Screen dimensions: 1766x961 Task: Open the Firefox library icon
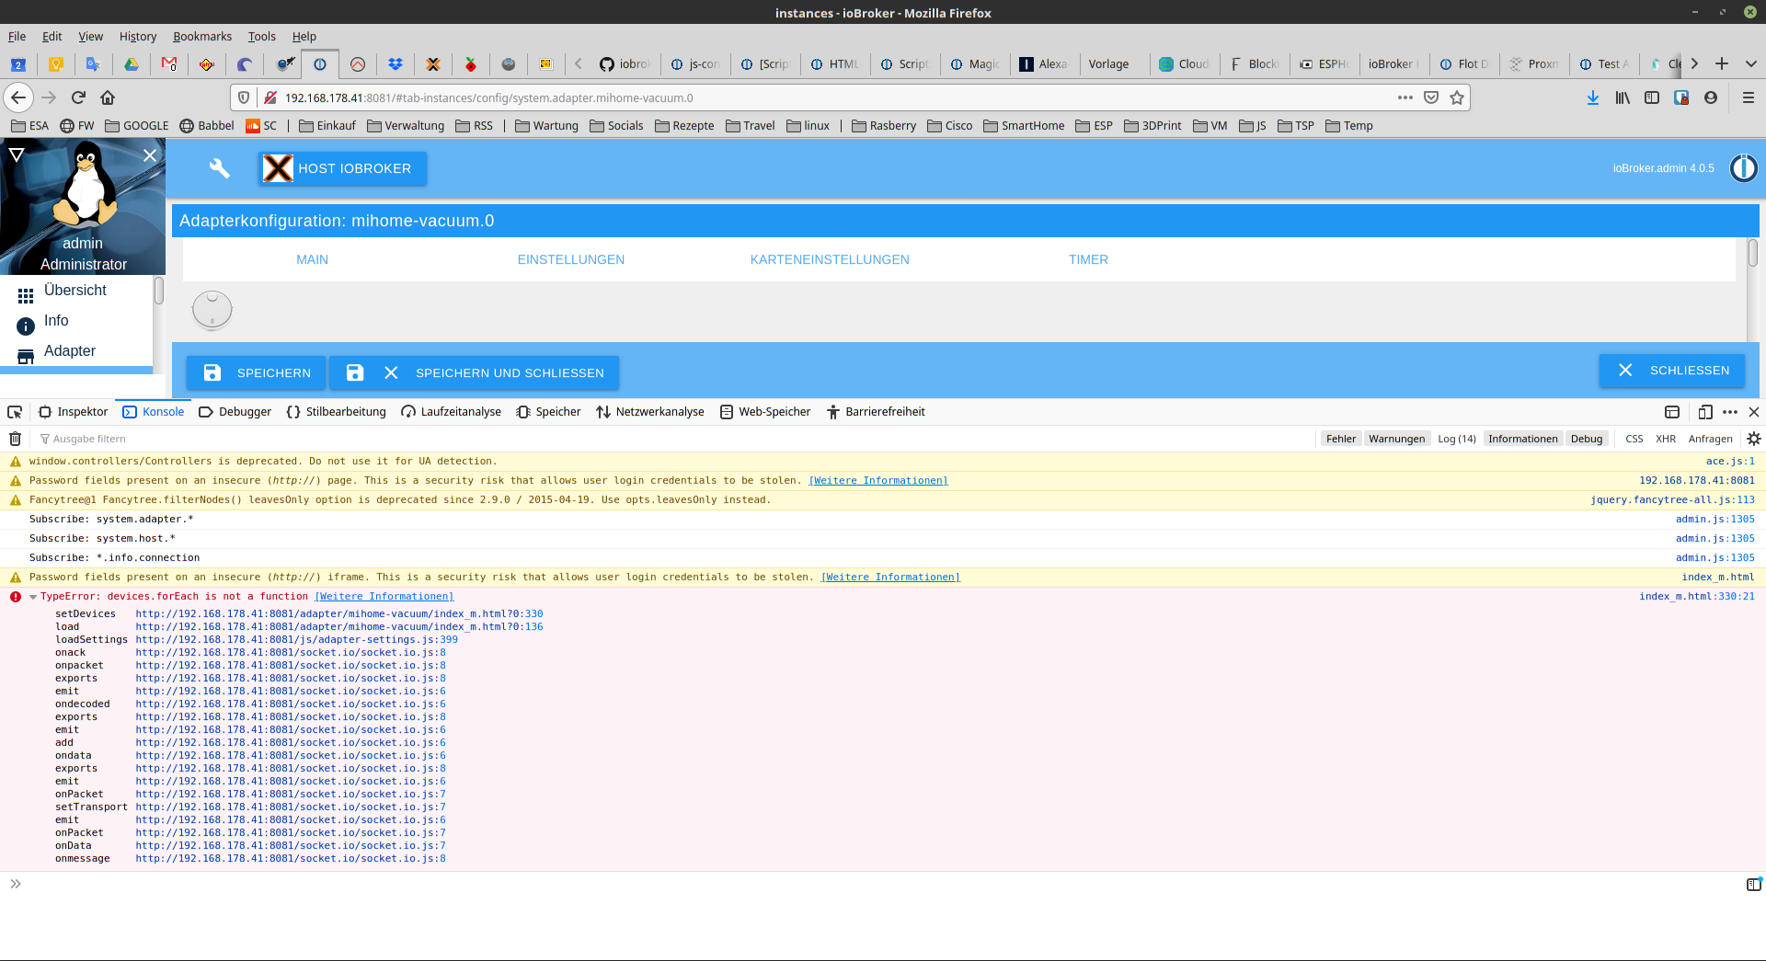(x=1623, y=97)
